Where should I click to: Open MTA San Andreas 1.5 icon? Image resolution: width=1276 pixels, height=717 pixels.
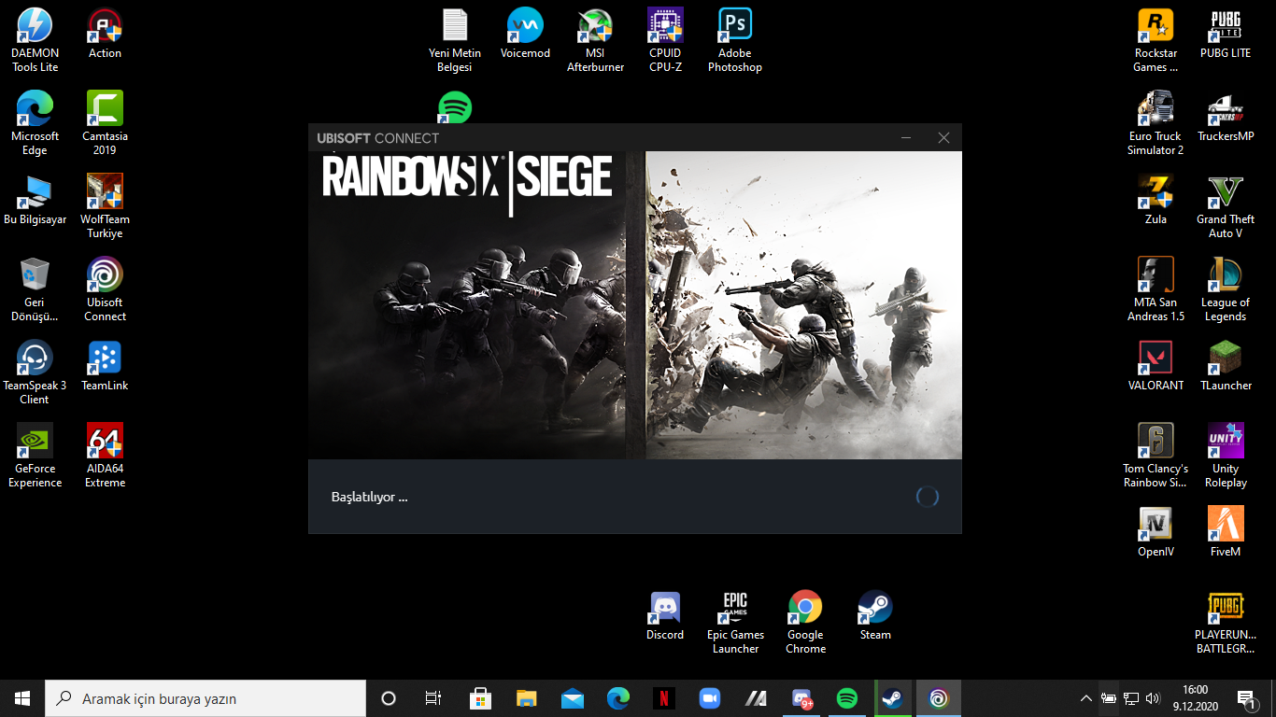click(x=1155, y=288)
